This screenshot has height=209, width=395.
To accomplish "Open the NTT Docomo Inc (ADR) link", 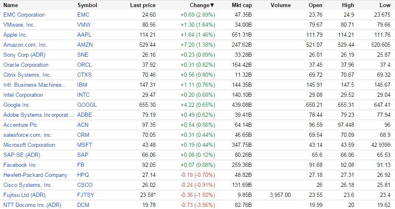I will tap(32, 205).
